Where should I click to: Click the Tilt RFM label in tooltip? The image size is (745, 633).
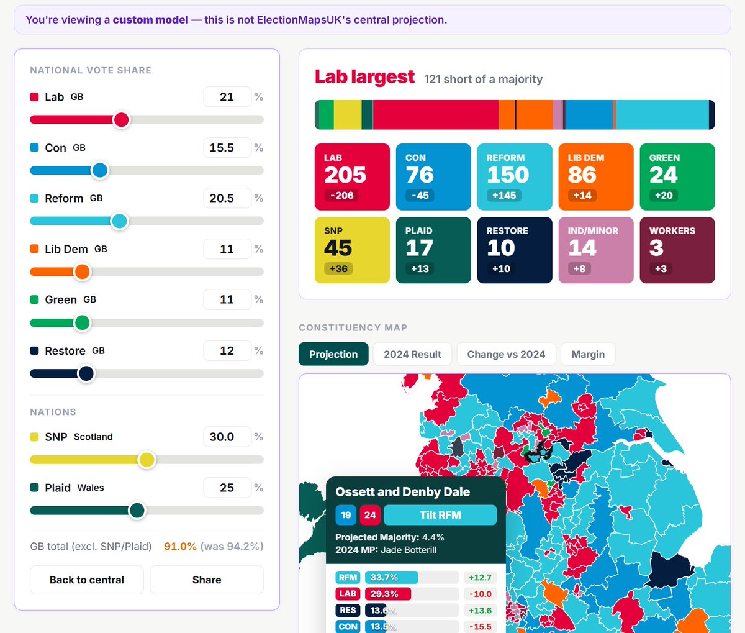click(440, 515)
